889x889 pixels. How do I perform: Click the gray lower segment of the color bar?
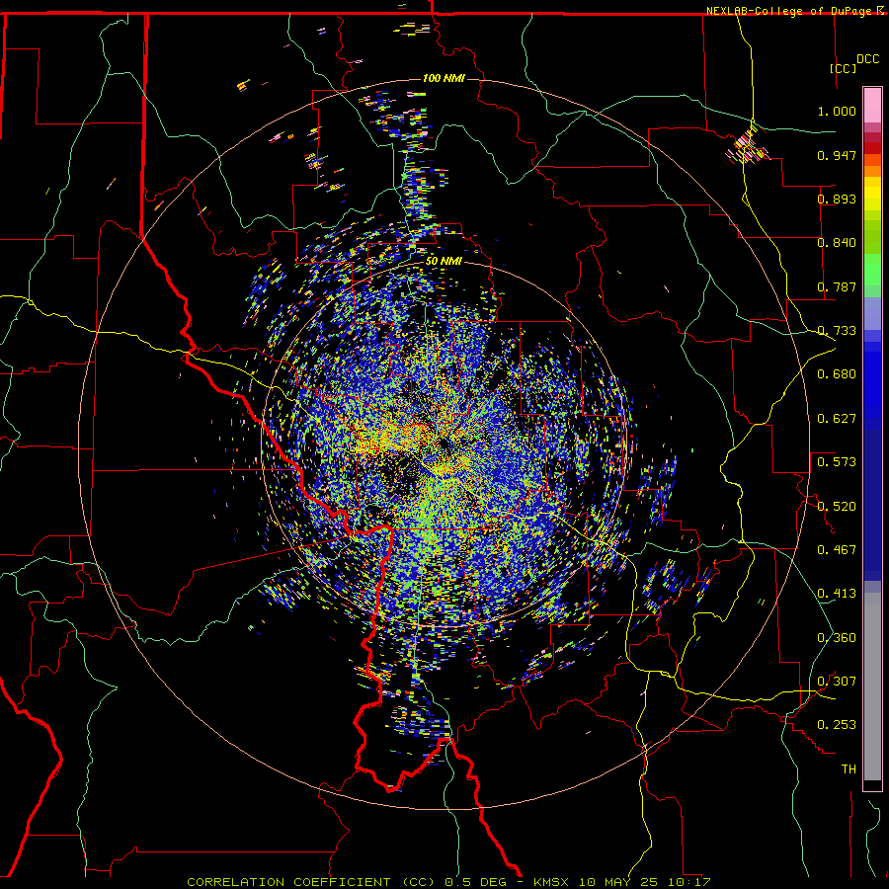coord(872,687)
